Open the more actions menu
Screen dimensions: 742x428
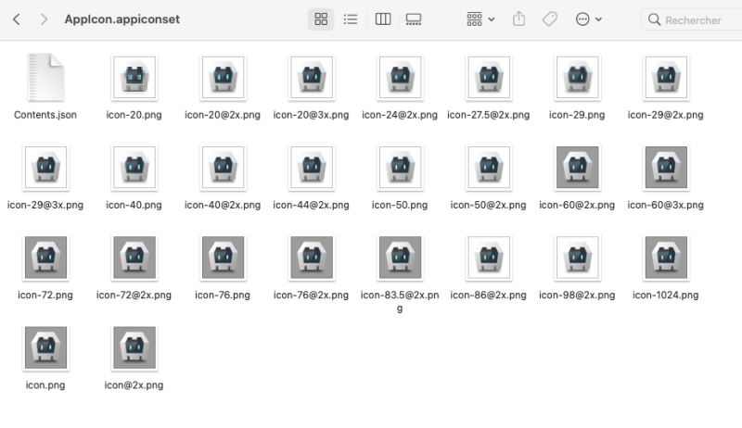589,19
